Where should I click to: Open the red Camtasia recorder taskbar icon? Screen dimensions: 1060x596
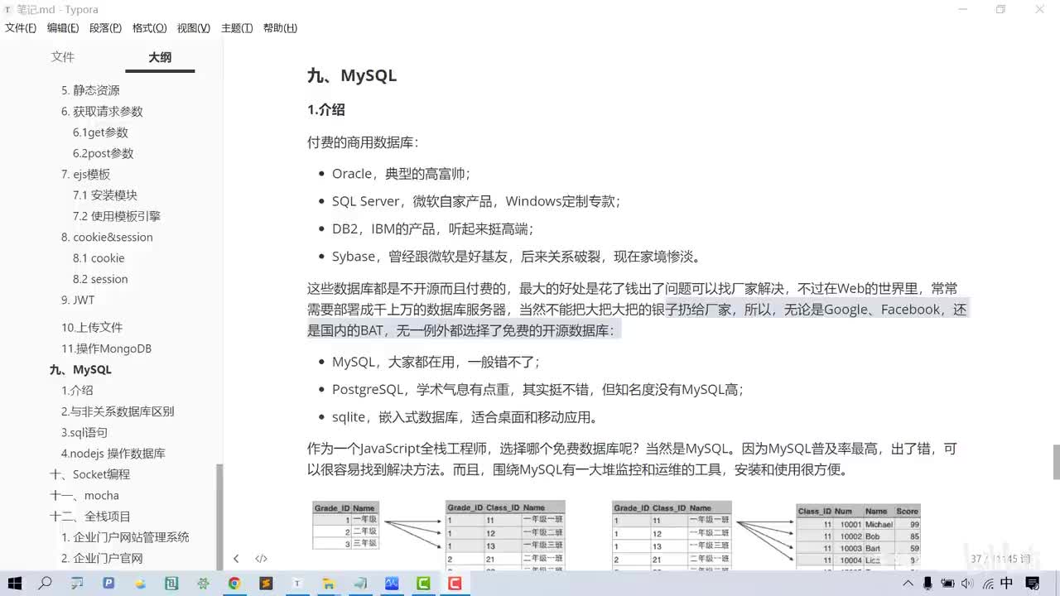455,584
